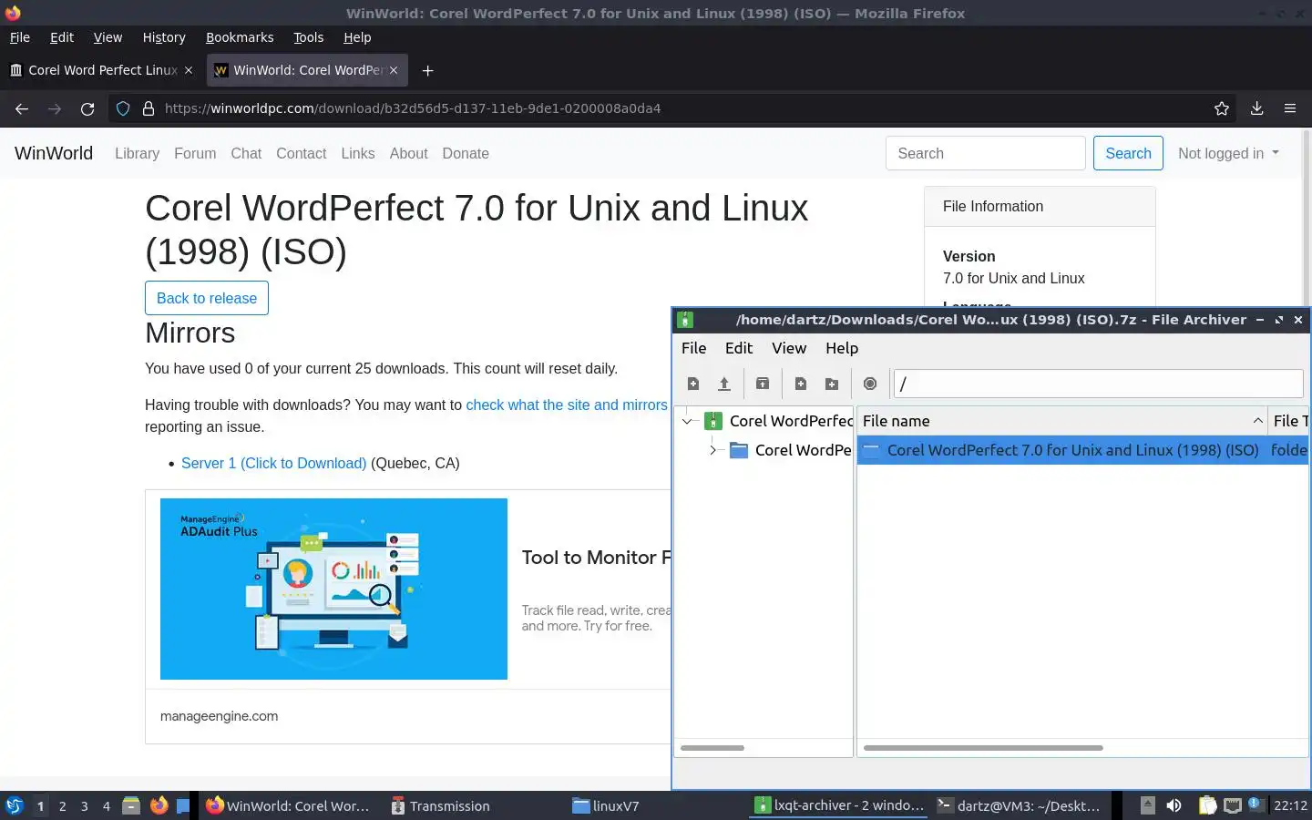Click the padlock site security icon

pos(149,108)
